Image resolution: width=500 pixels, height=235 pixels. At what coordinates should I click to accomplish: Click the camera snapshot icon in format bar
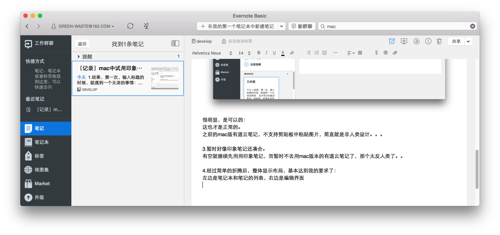pyautogui.click(x=386, y=53)
